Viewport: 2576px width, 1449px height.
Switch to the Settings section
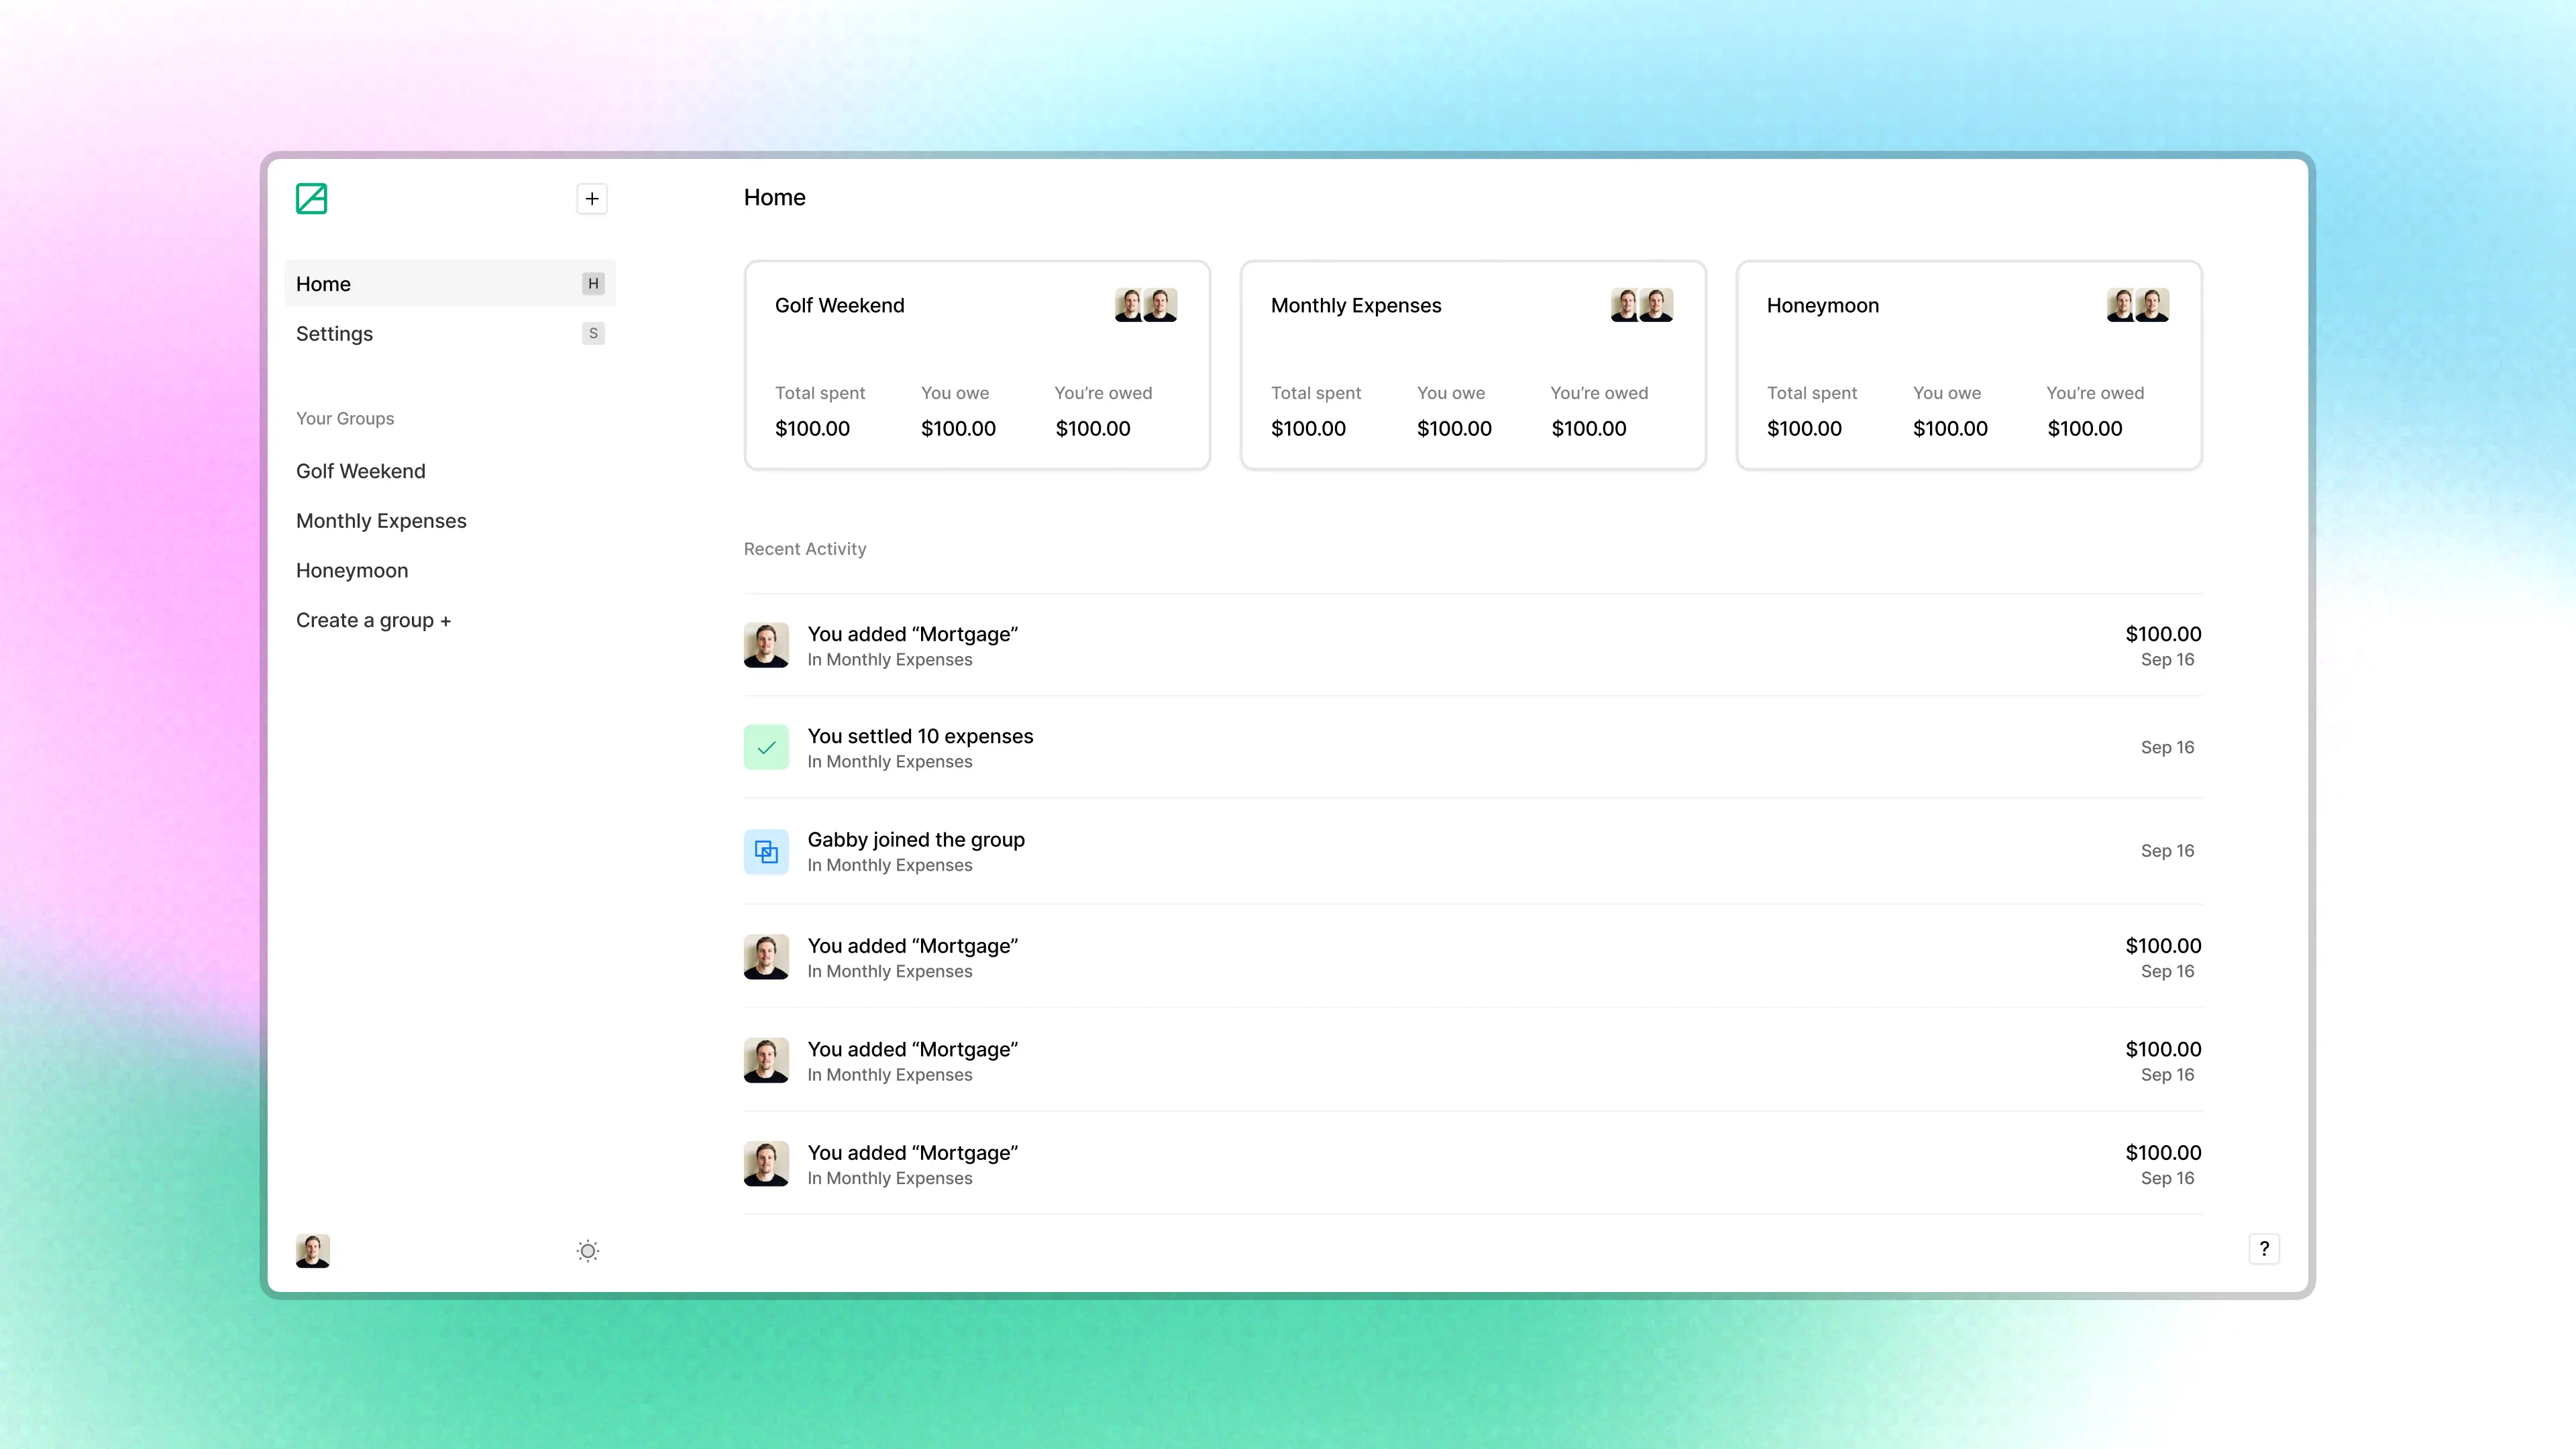coord(334,333)
